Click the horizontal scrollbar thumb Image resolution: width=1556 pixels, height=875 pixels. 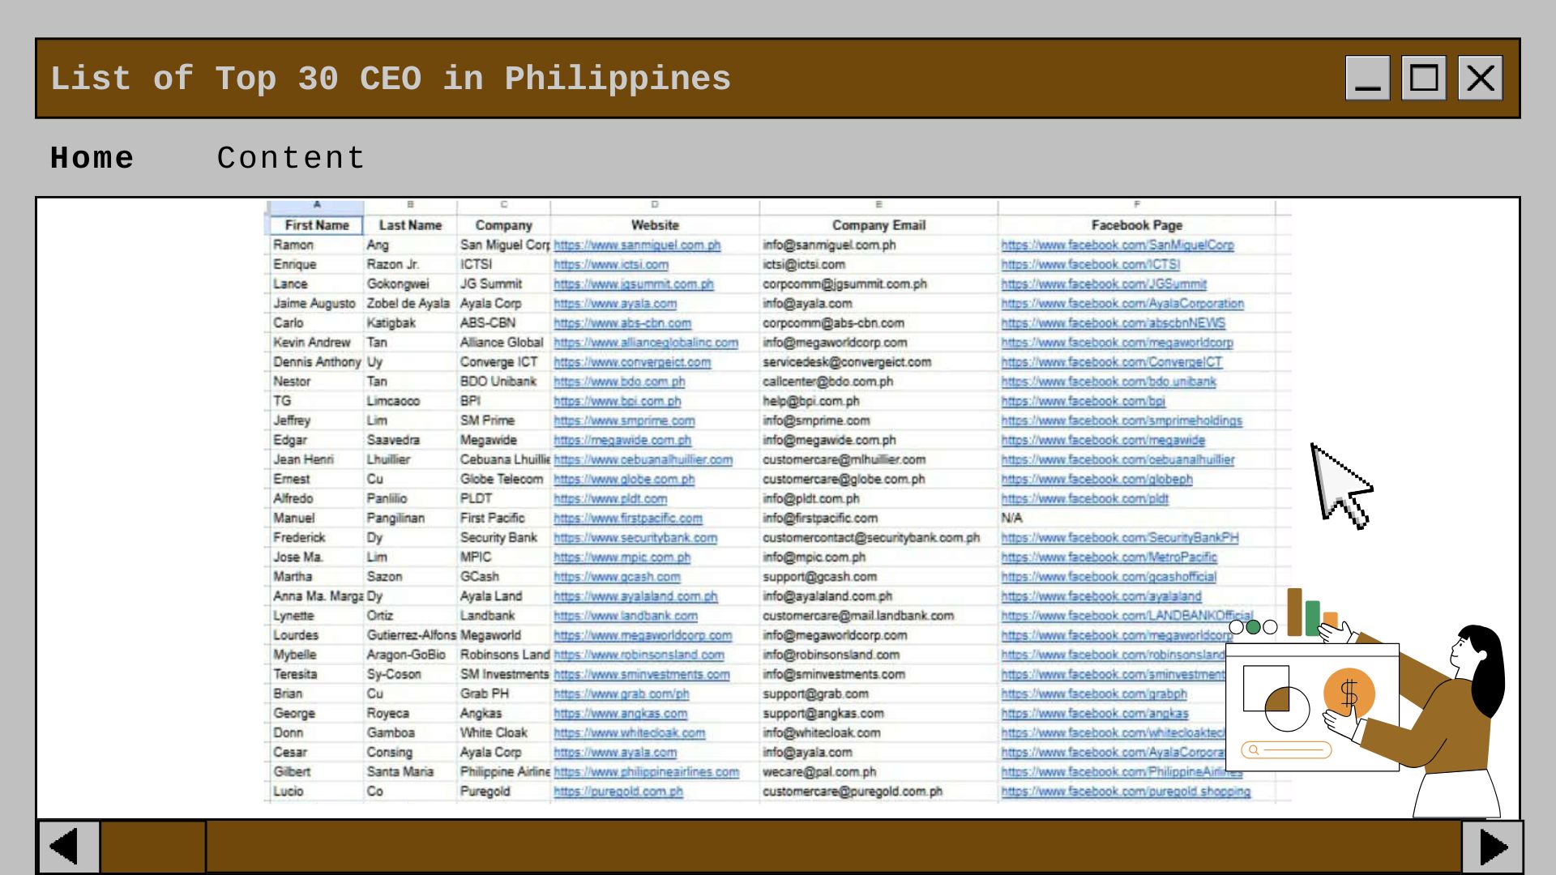pos(153,847)
